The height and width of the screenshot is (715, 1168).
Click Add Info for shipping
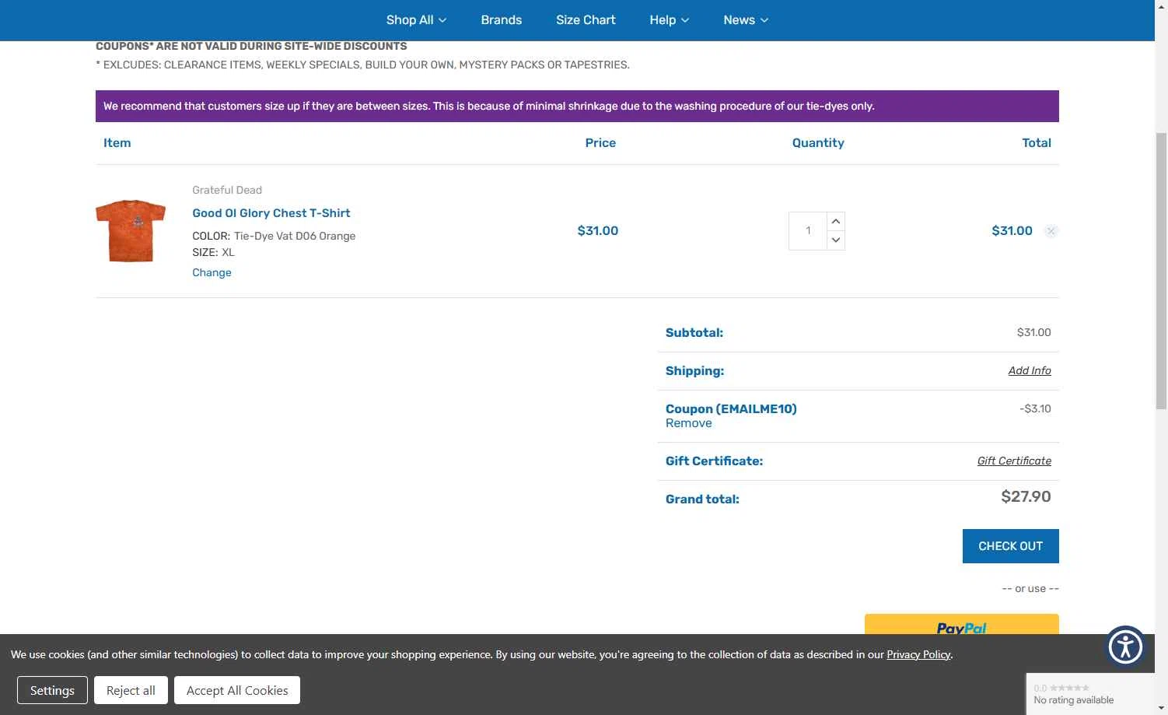[x=1030, y=370]
